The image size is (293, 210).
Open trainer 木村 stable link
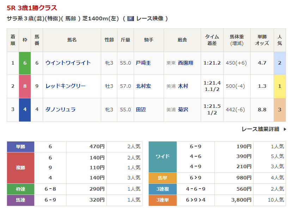tap(183, 86)
